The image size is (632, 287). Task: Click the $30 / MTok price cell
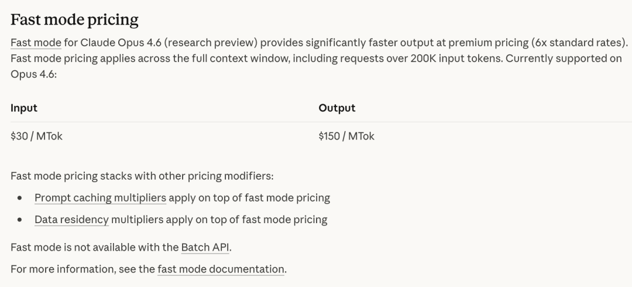[36, 136]
